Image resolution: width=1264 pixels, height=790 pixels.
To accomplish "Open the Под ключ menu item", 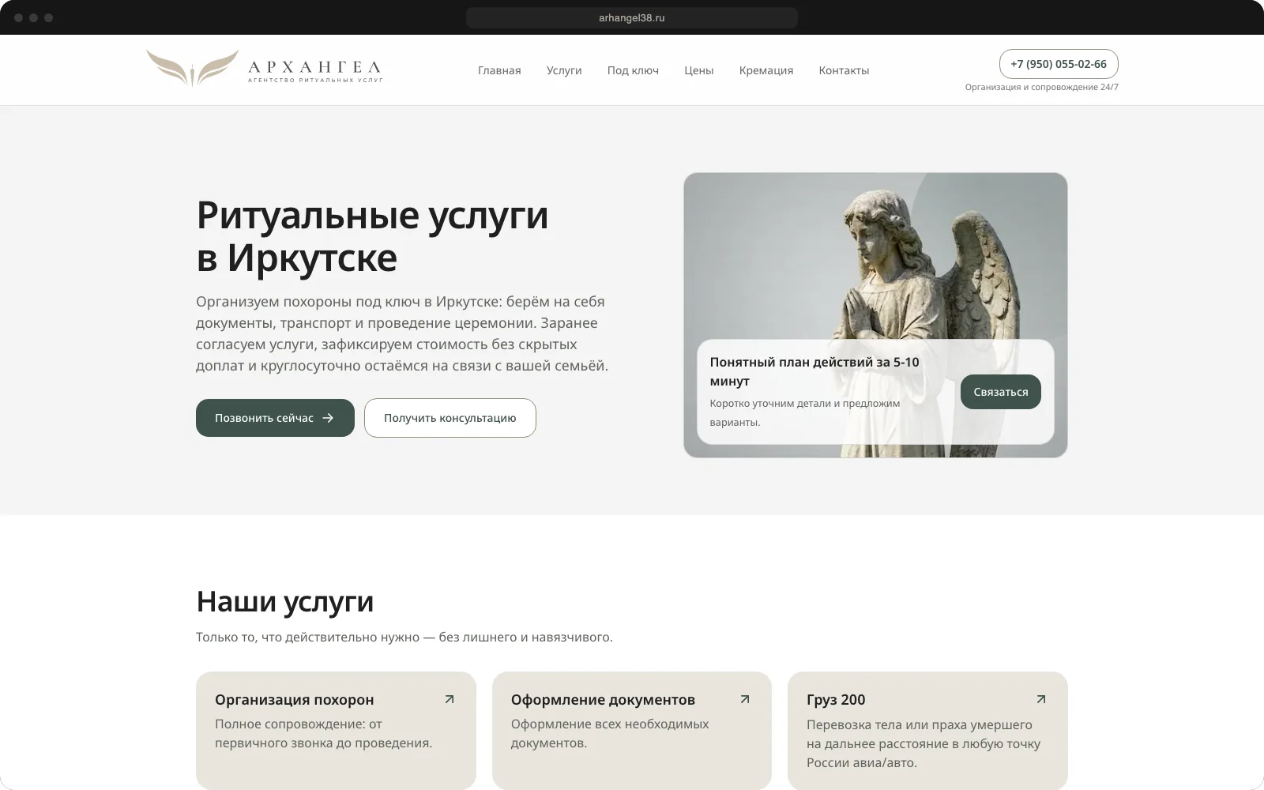I will pyautogui.click(x=633, y=70).
